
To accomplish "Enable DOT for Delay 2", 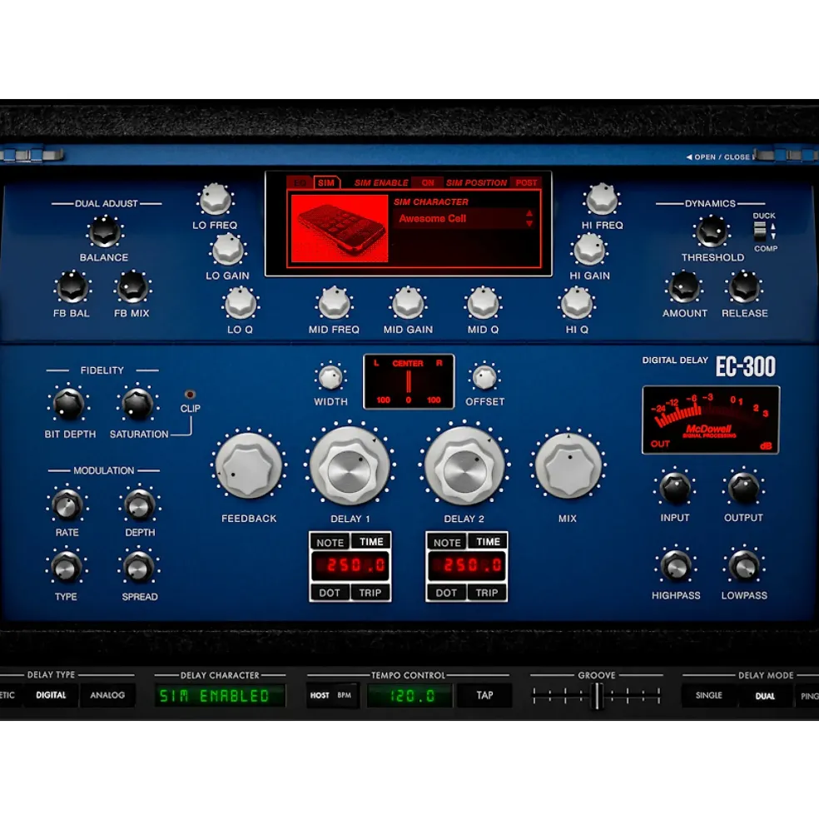I will point(446,593).
